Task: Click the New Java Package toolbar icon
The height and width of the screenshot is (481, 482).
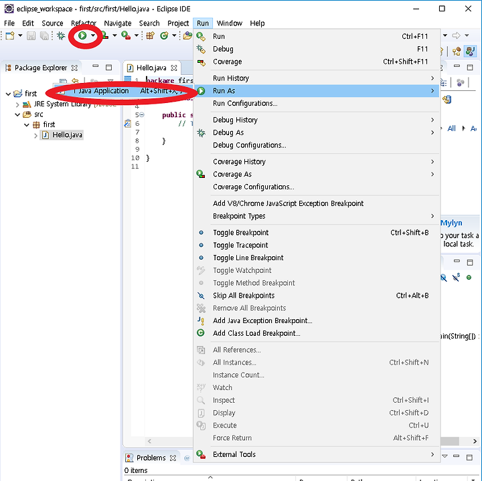Action: click(x=151, y=35)
